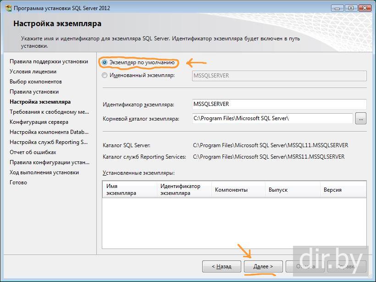Select Условия лицензии in the sidebar
This screenshot has width=376, height=282.
coord(33,72)
